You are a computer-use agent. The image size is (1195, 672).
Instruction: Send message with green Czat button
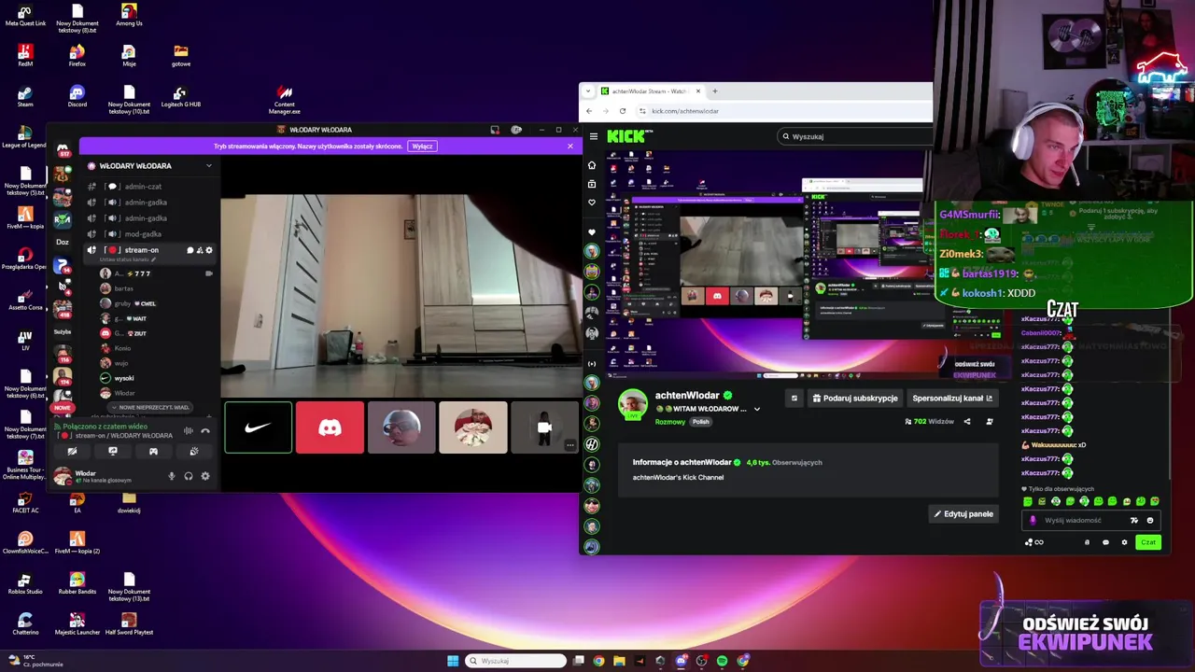pyautogui.click(x=1148, y=542)
